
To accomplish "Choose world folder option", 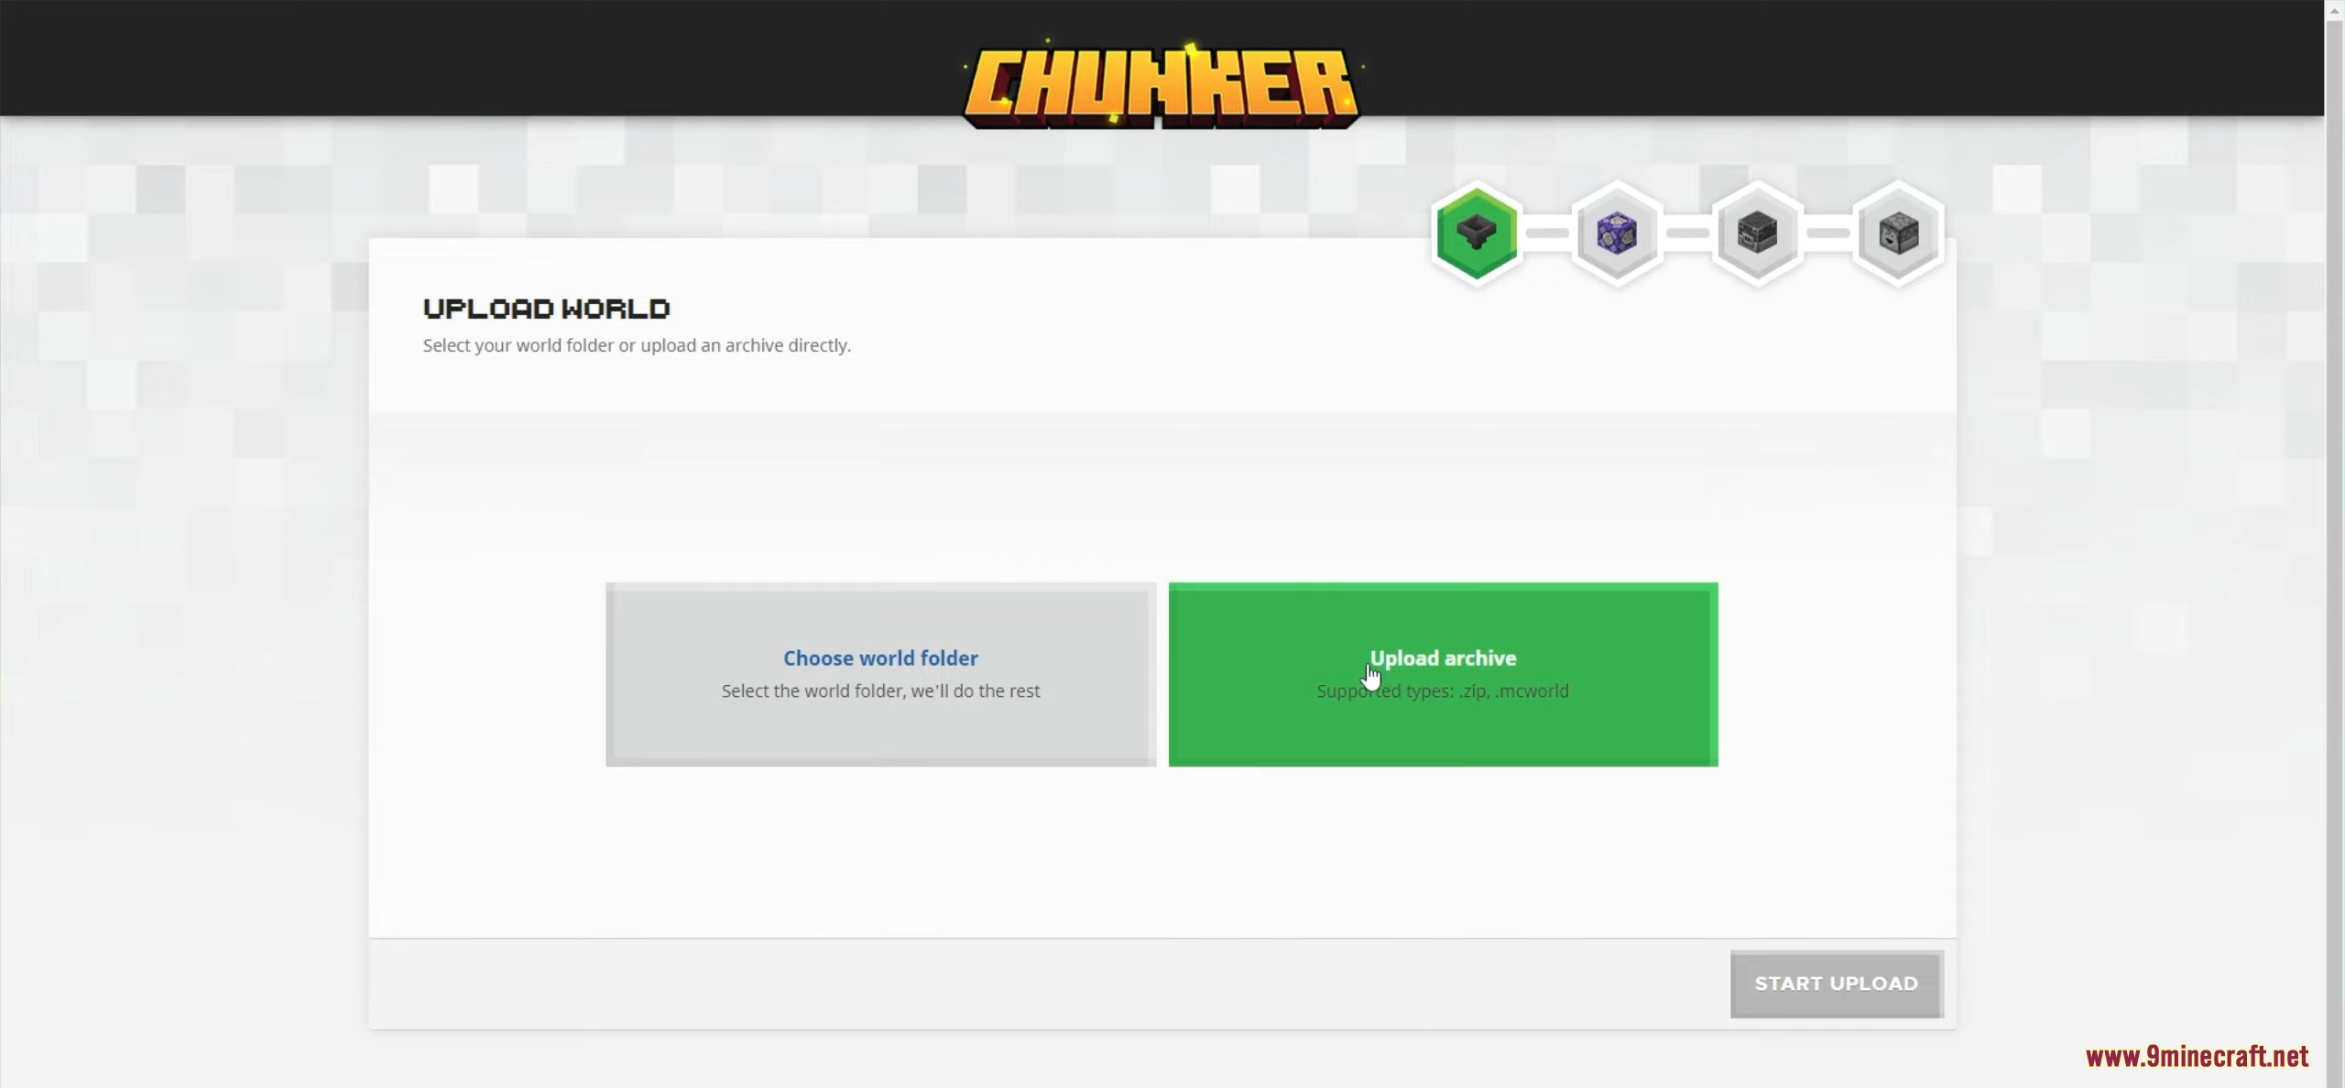I will (880, 674).
